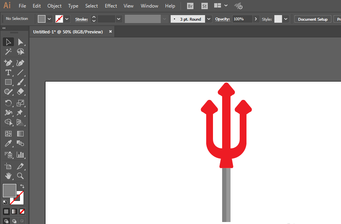
Task: Open the Effect menu
Action: 111,6
